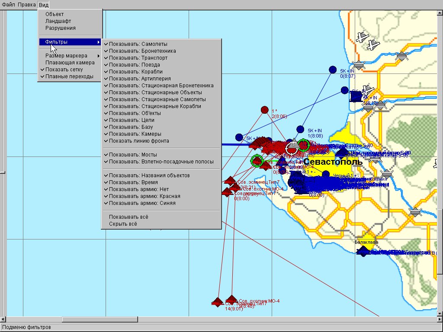
Task: Toggle the Показывать: Самолеты filter
Action: pyautogui.click(x=138, y=44)
